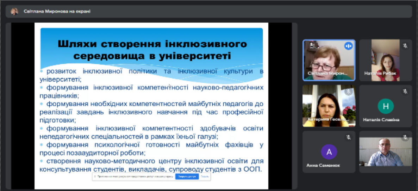The height and width of the screenshot is (191, 418).
Task: Click the muted mic icon on the bottom-right man's tile
Action: (x=405, y=137)
